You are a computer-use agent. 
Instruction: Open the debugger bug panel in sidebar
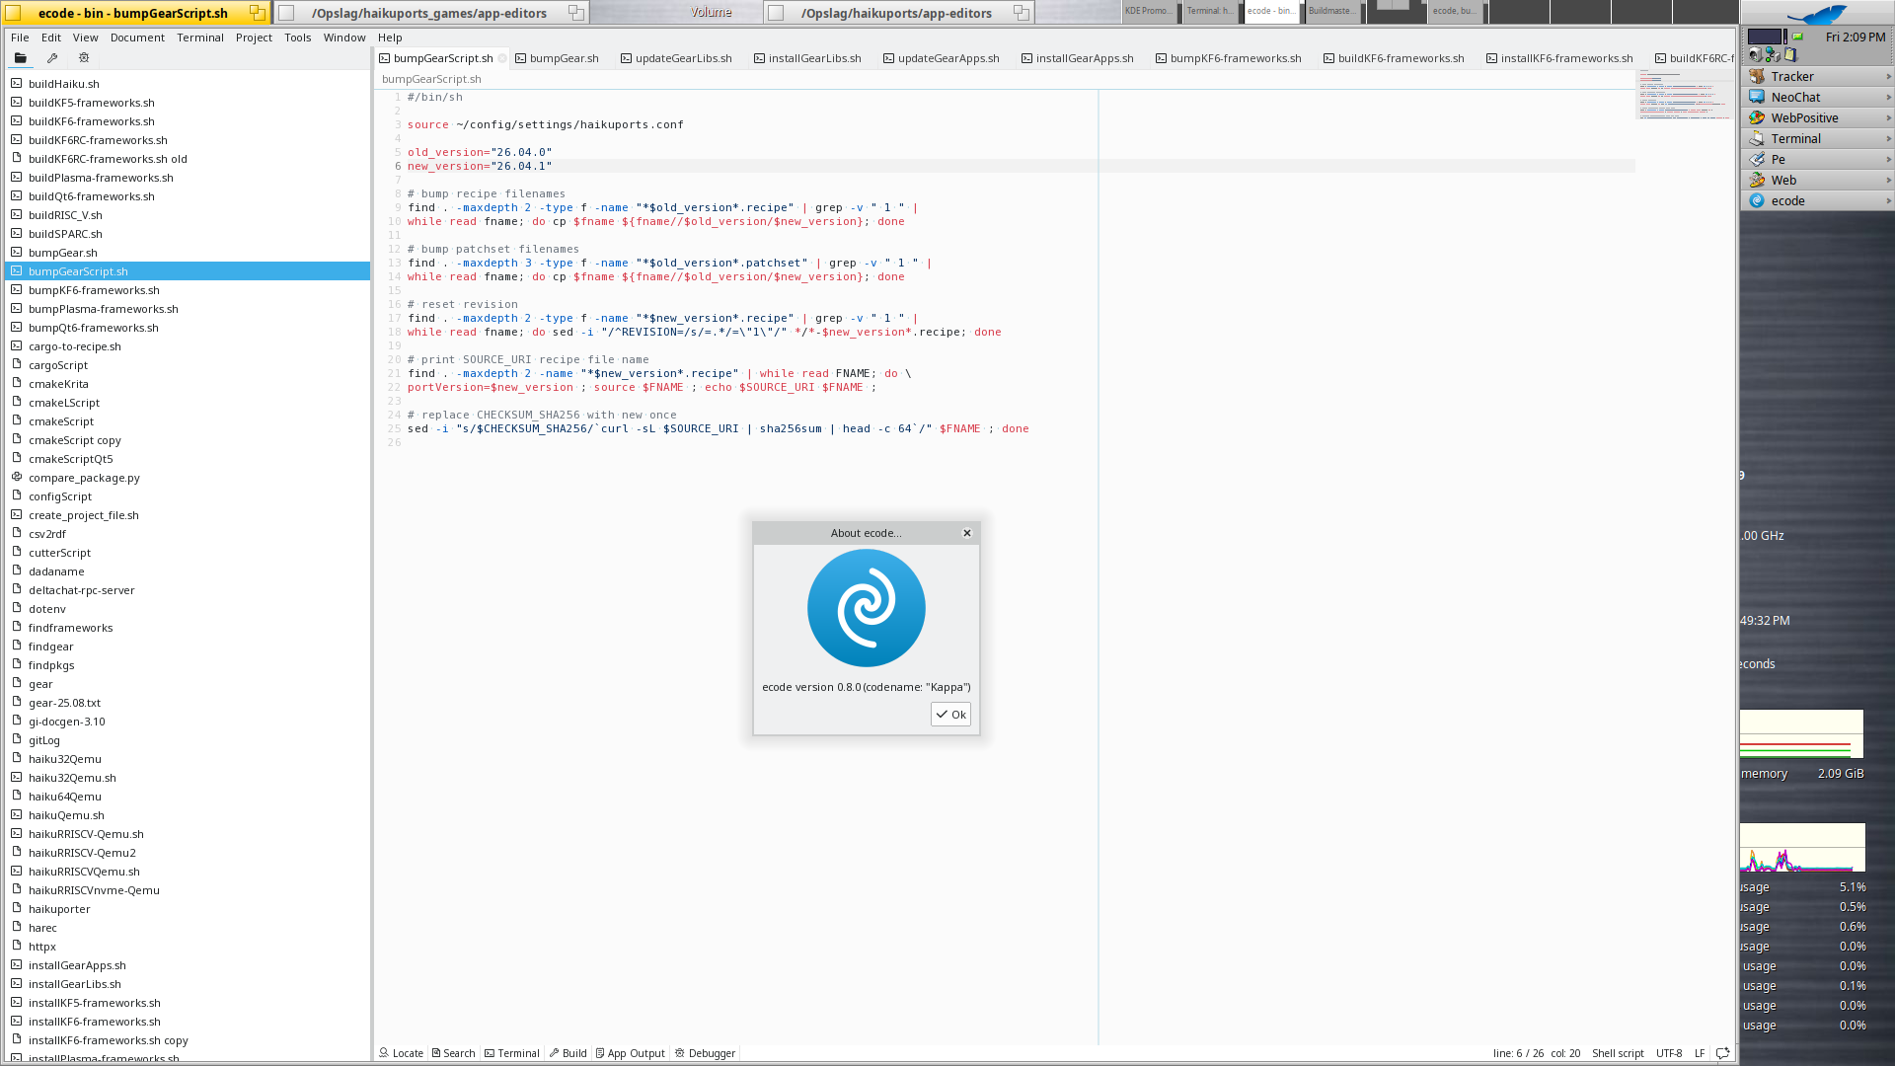[x=84, y=58]
